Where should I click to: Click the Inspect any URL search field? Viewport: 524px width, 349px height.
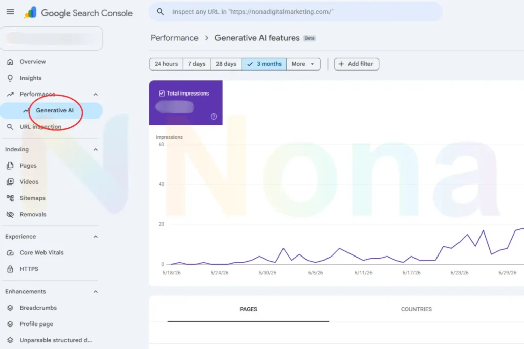click(296, 12)
